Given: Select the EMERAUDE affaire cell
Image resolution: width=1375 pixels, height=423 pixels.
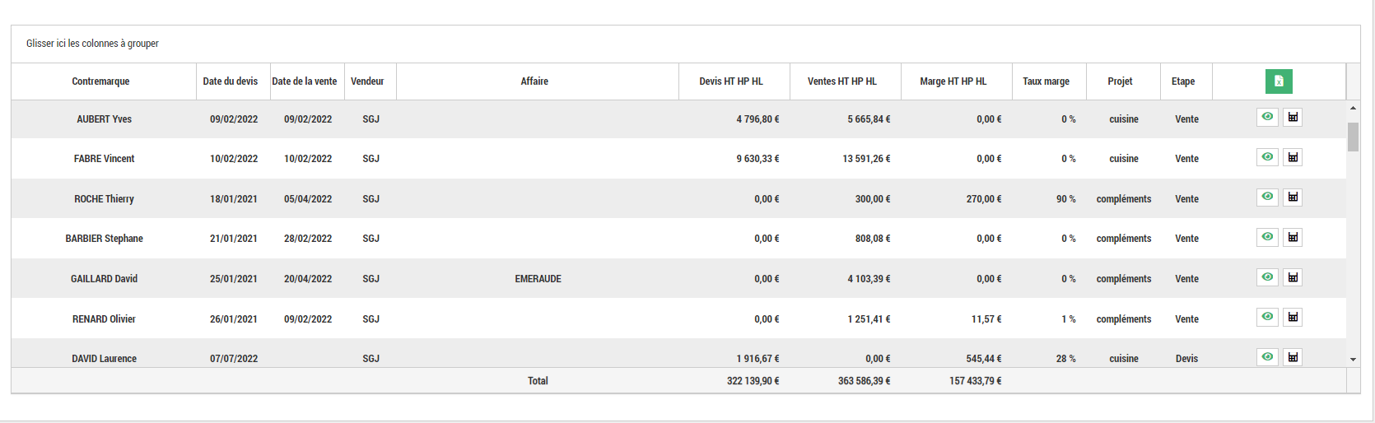Looking at the screenshot, I should click(538, 279).
